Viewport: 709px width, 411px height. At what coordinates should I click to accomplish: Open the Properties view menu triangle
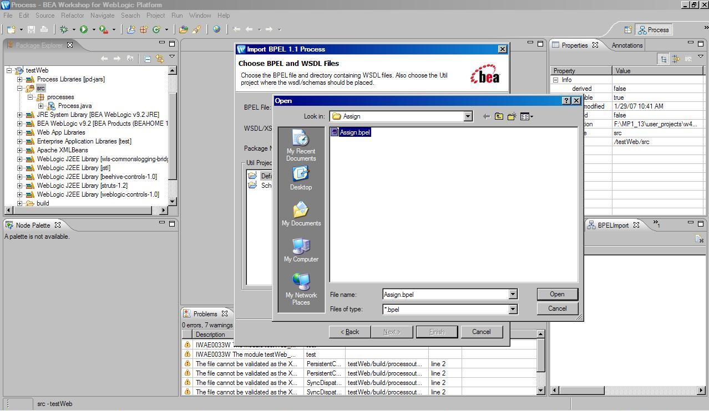coord(701,56)
